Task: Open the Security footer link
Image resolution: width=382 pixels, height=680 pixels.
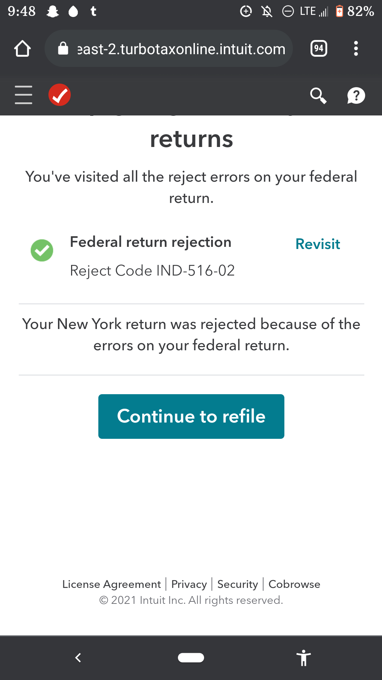Action: (x=238, y=584)
